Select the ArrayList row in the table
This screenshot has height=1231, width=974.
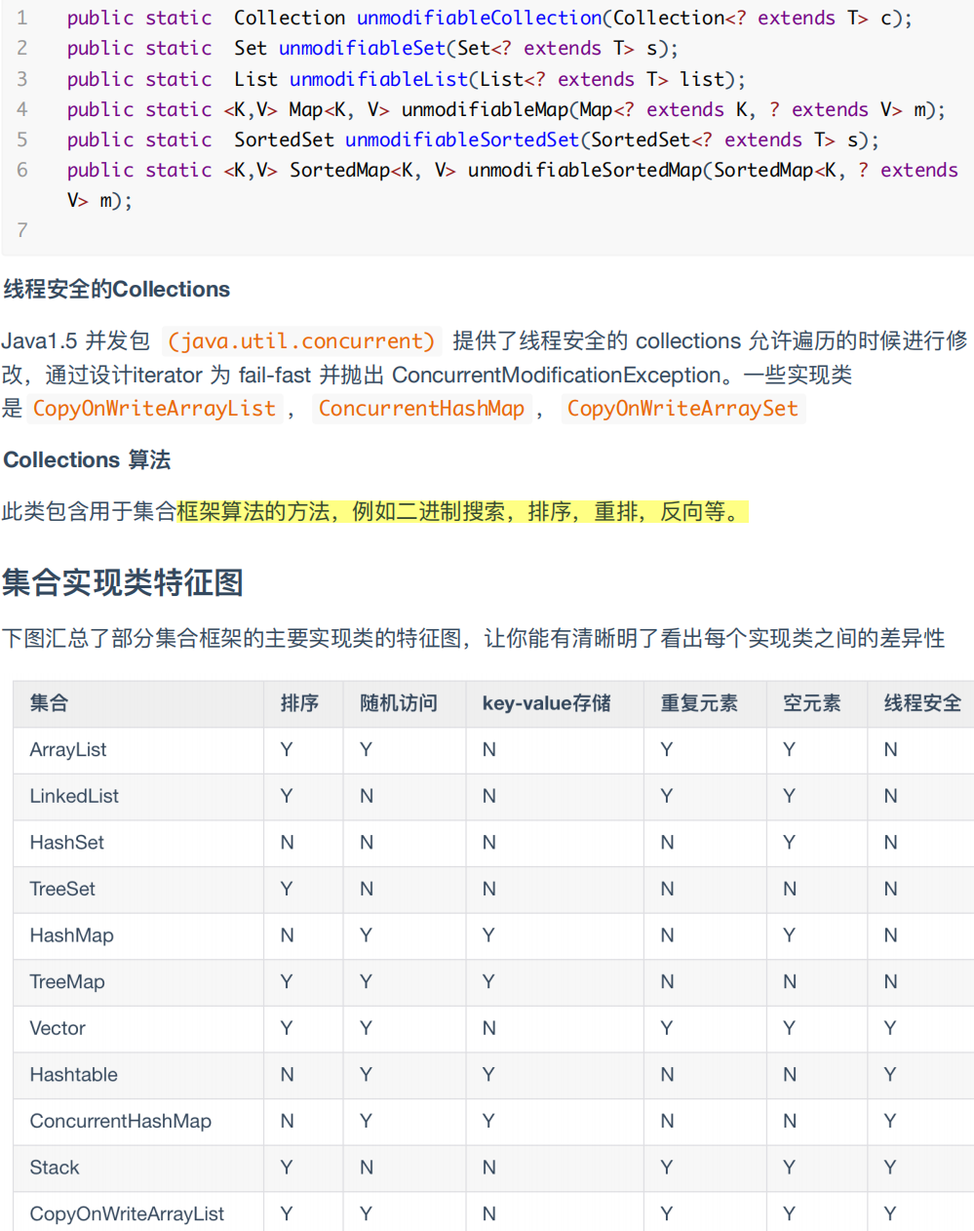(x=68, y=749)
